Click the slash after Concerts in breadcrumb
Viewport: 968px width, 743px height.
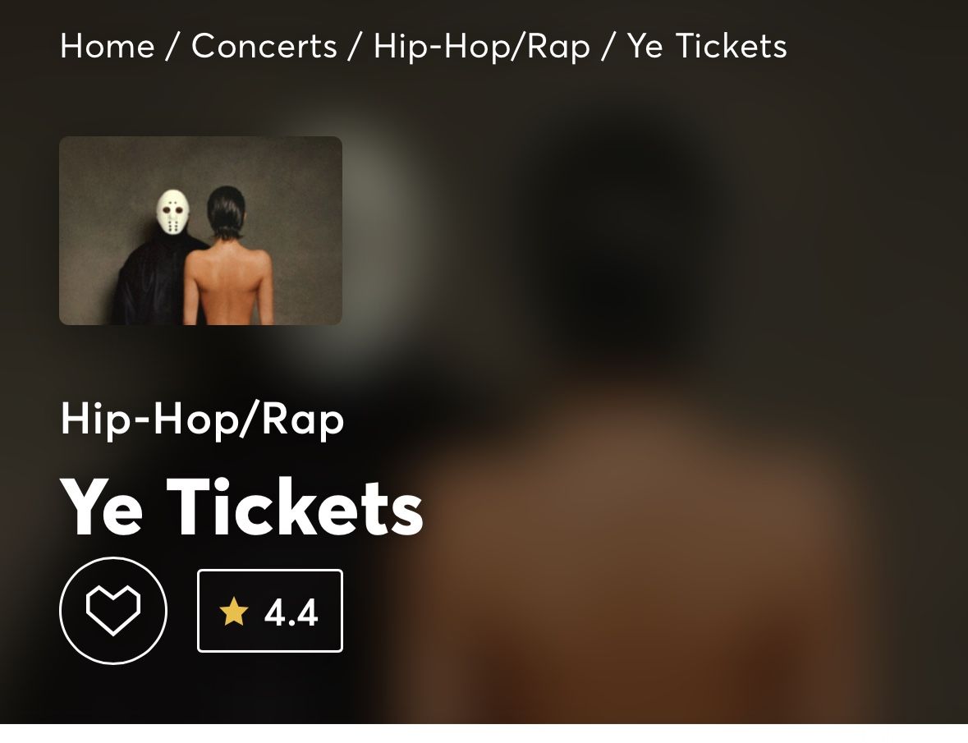pyautogui.click(x=355, y=47)
